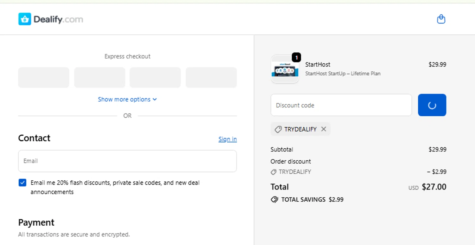Click the Payment heading
The image size is (475, 245).
point(36,222)
